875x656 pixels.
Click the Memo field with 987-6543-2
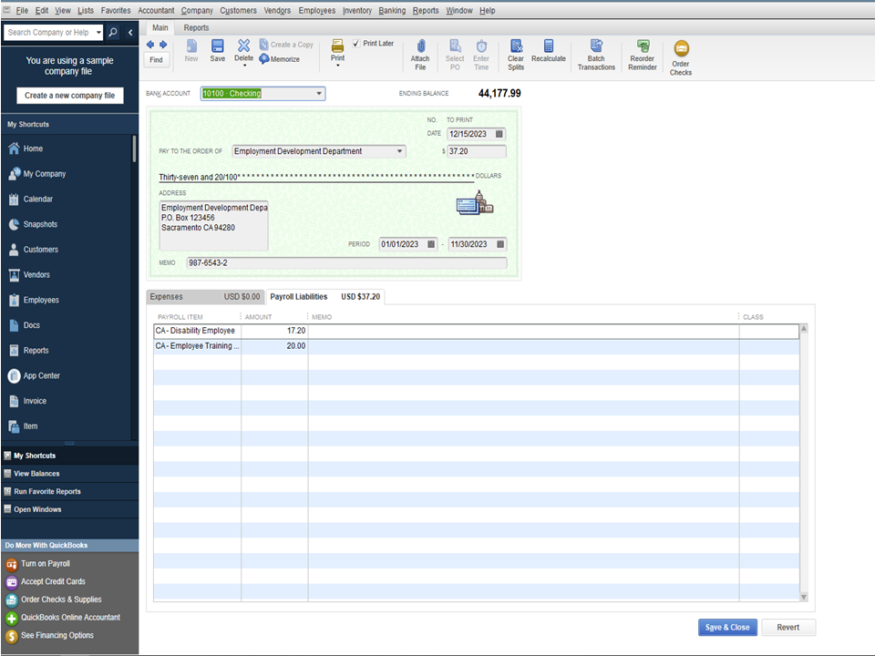(346, 262)
